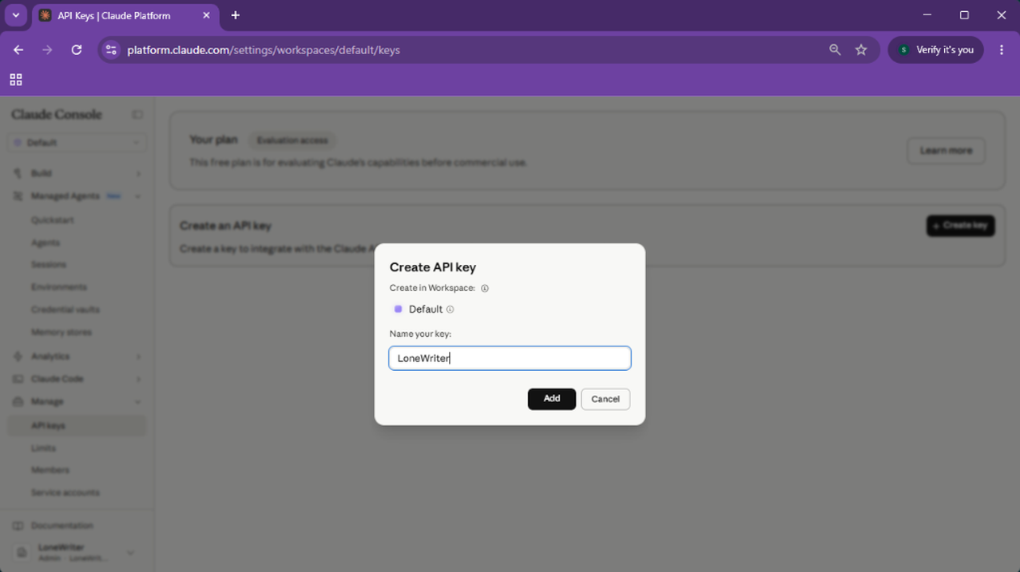Click the Add button in dialog
Screen dimensions: 1020x572
coord(551,399)
